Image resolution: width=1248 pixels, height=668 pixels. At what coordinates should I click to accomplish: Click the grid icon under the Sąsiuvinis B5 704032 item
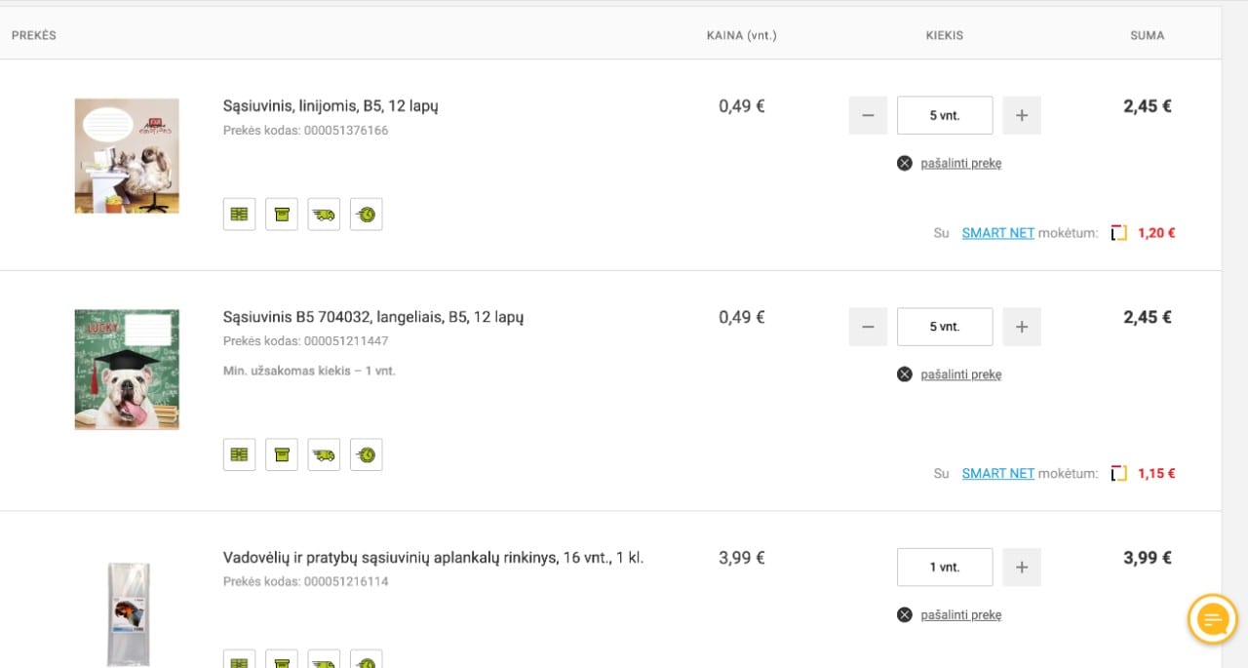(x=239, y=454)
